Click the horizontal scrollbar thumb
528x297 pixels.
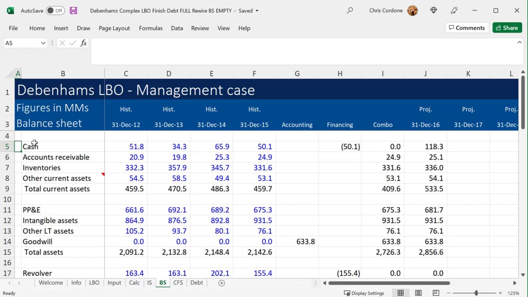tap(389, 283)
